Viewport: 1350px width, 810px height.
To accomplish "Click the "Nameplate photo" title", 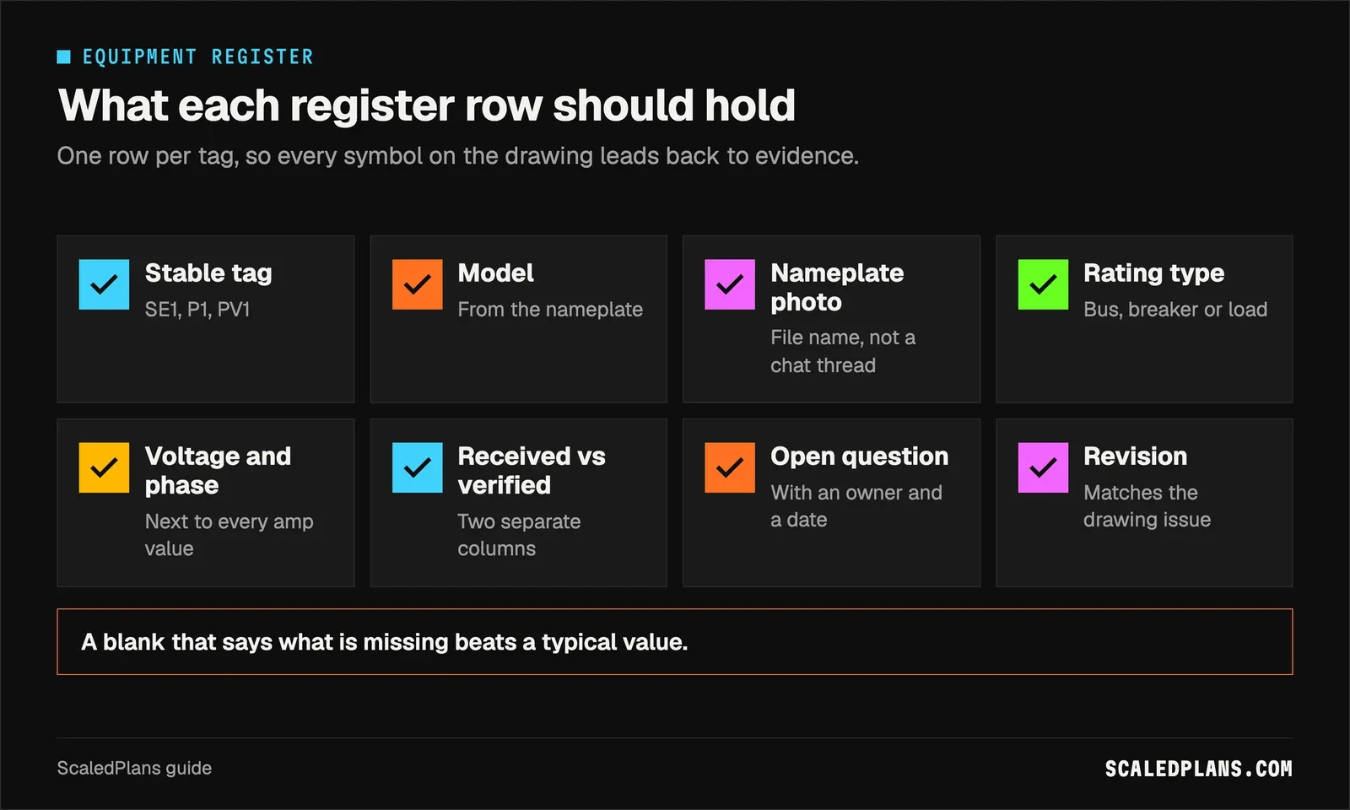I will pyautogui.click(x=837, y=288).
